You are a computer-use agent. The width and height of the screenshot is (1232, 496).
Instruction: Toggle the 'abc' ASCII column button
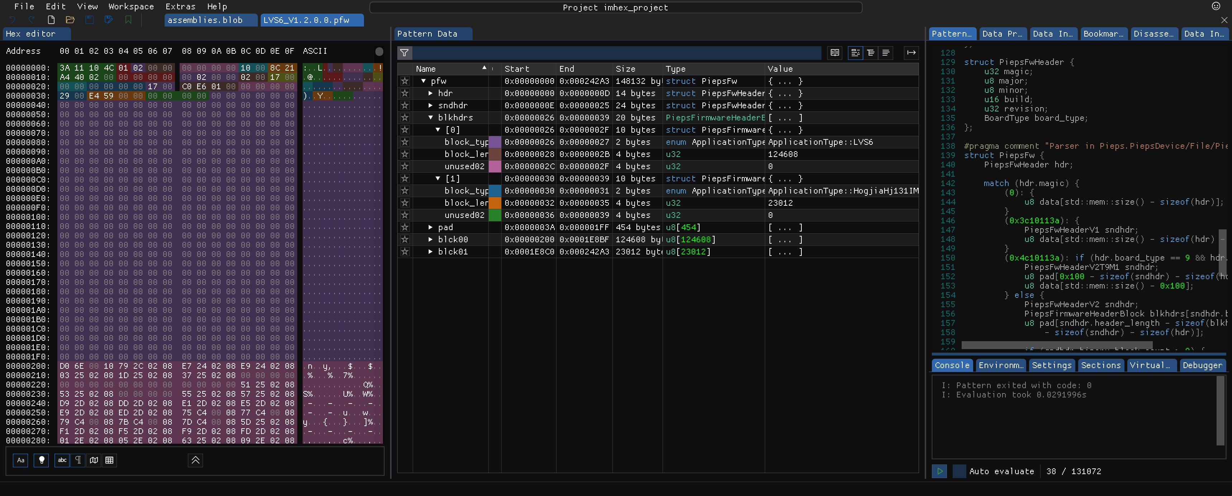(x=62, y=460)
